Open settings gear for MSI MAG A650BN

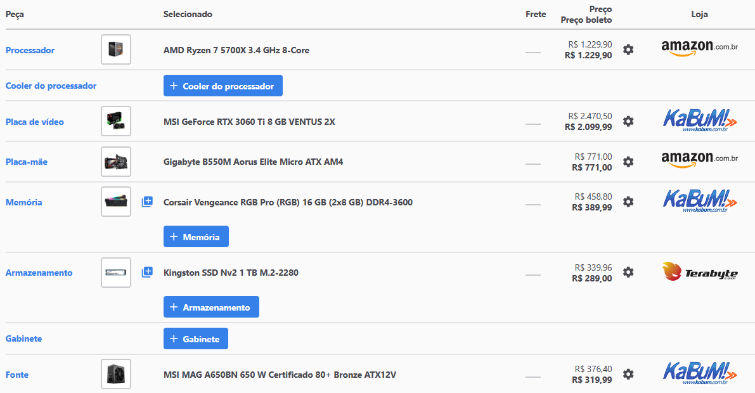point(628,374)
